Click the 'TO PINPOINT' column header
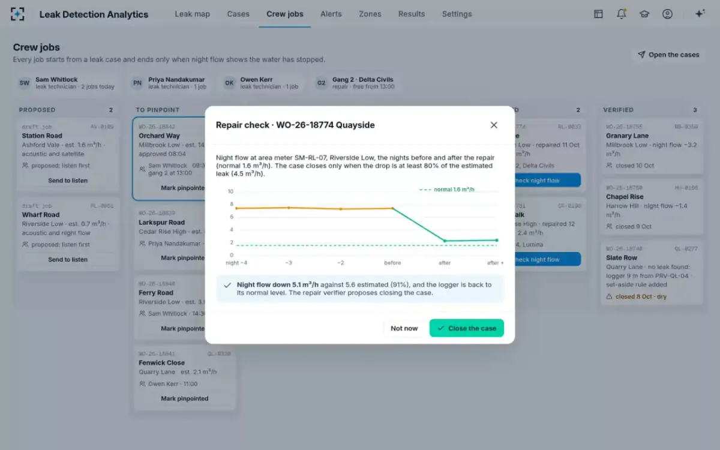The image size is (720, 450). (x=158, y=110)
